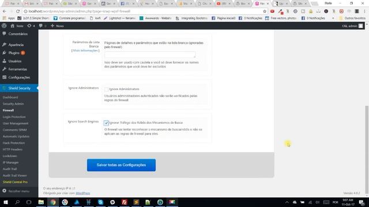Open the WordPress footer link
Viewport: 369px width, 207px height.
click(83, 193)
